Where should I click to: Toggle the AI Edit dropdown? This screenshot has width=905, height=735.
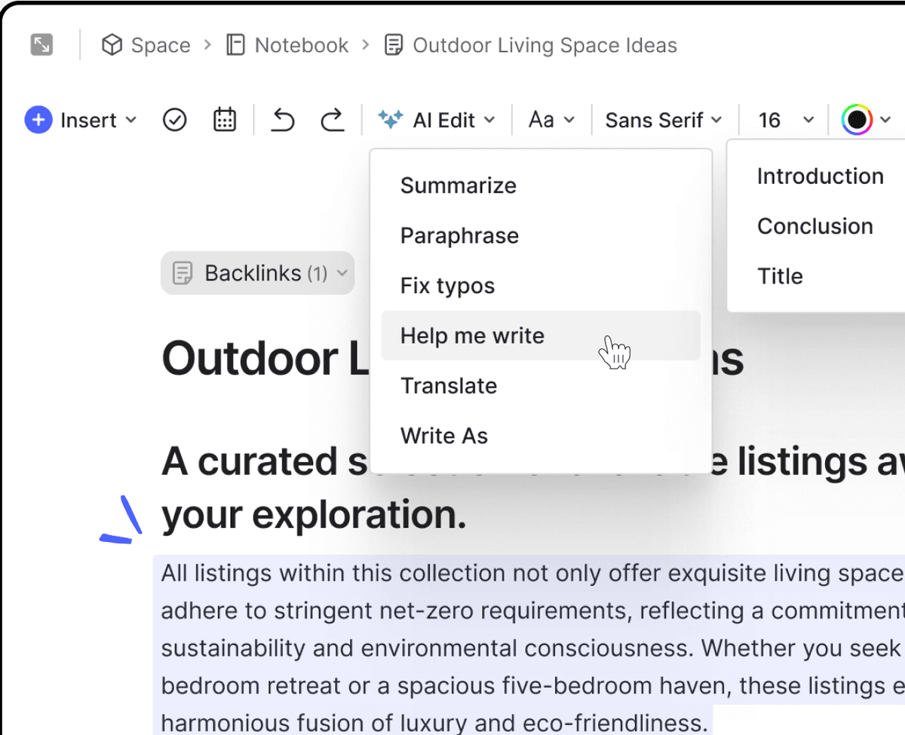(x=453, y=120)
